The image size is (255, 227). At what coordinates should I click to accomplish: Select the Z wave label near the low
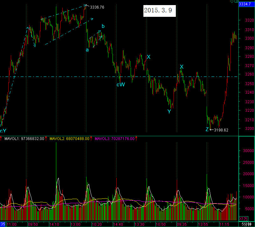coord(207,130)
